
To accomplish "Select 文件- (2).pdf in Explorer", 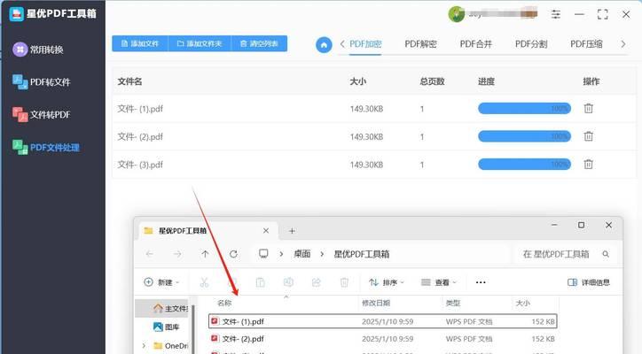I will click(382, 338).
